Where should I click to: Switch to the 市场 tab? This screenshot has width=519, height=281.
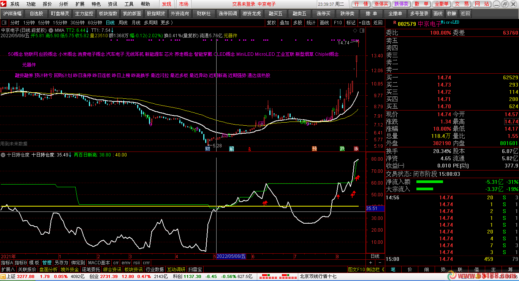[184, 4]
